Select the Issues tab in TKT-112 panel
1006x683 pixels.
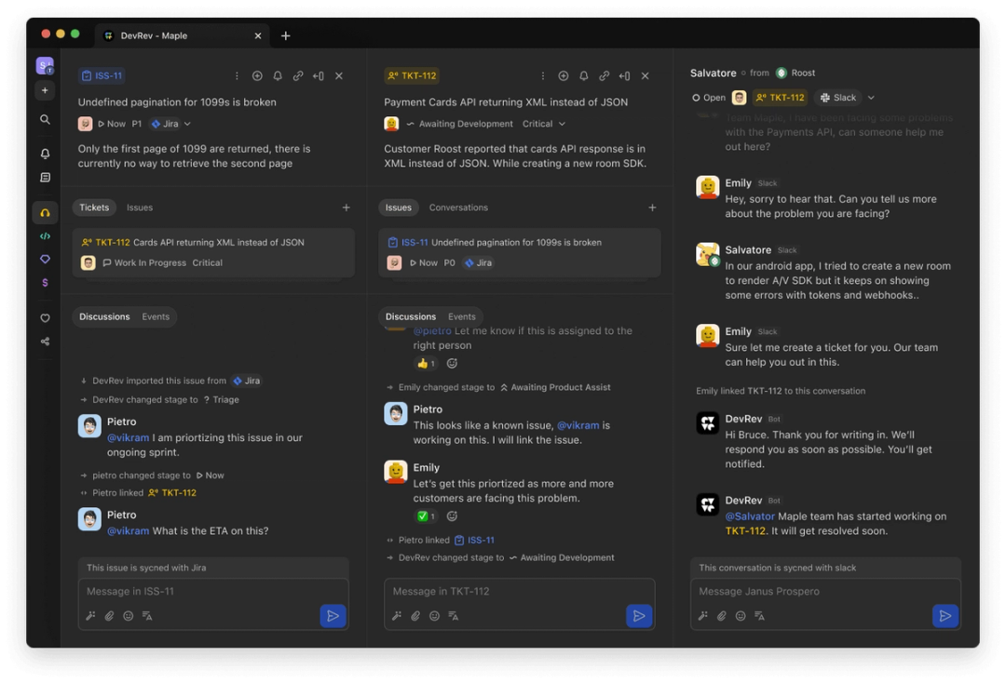[399, 208]
